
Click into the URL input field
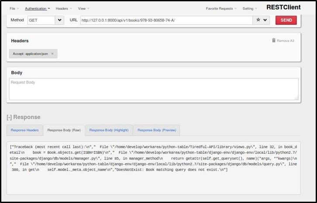166,20
